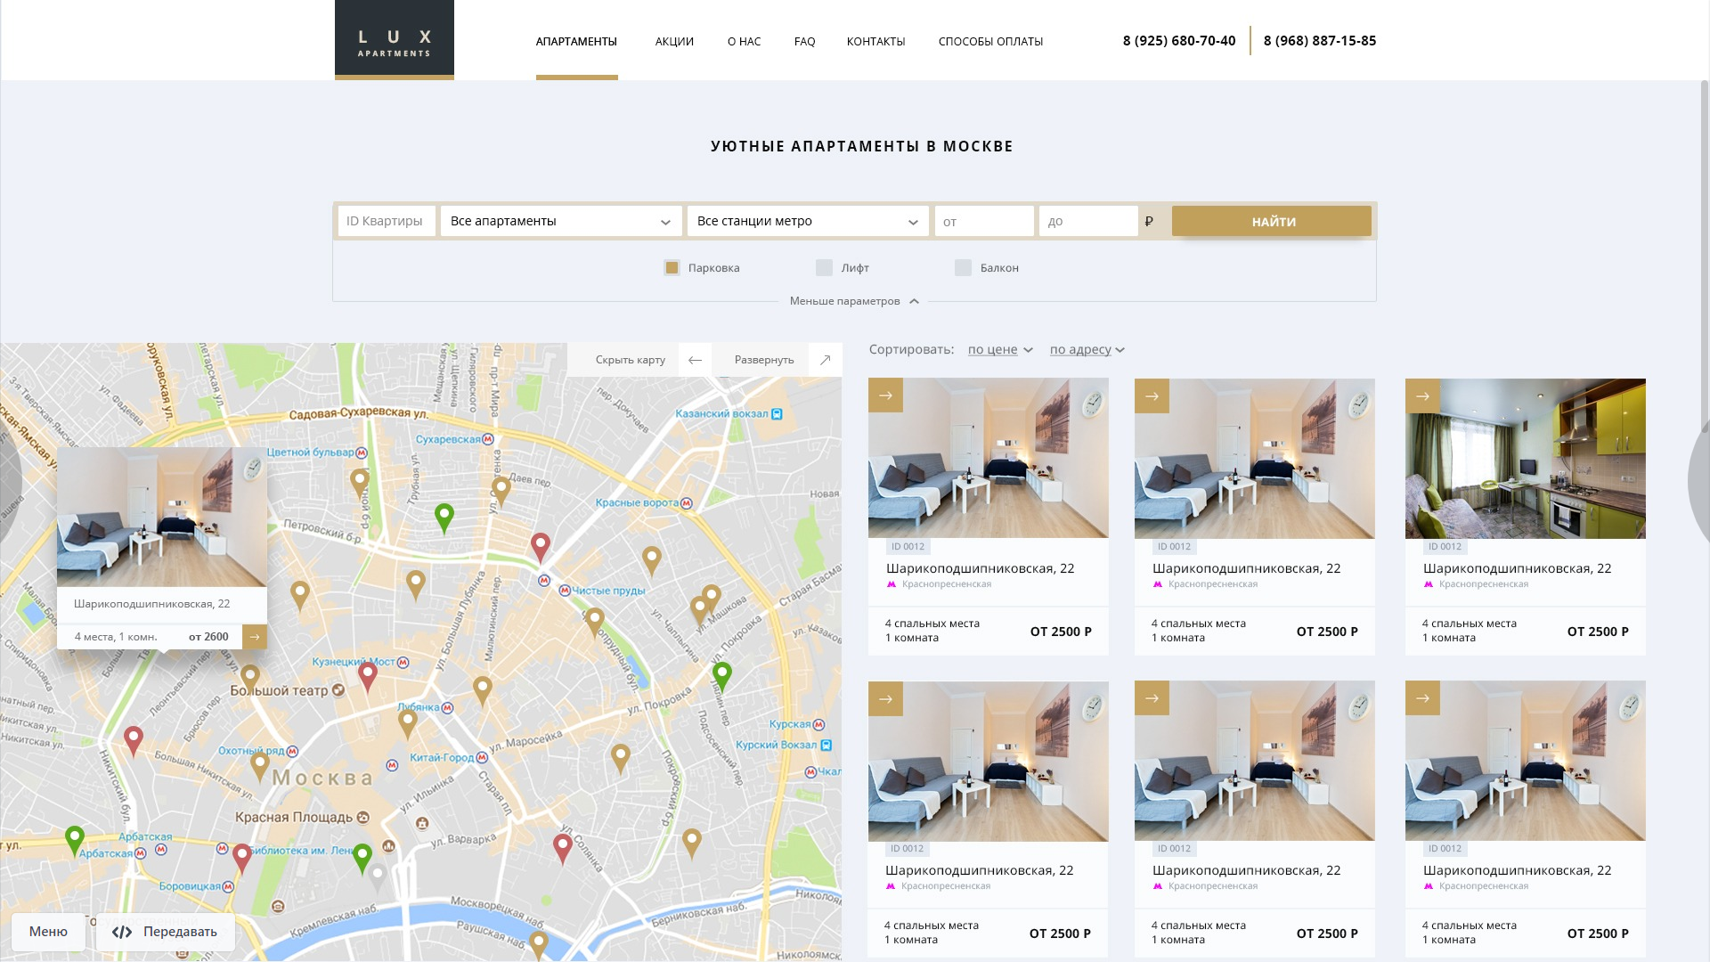Uncheck the Парковка checkbox
Viewport: 1710px width, 962px height.
point(672,267)
